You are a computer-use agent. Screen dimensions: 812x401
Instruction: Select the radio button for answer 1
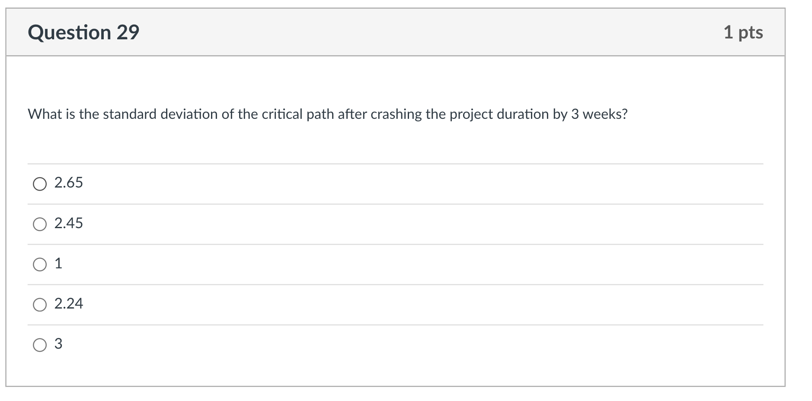pyautogui.click(x=40, y=264)
